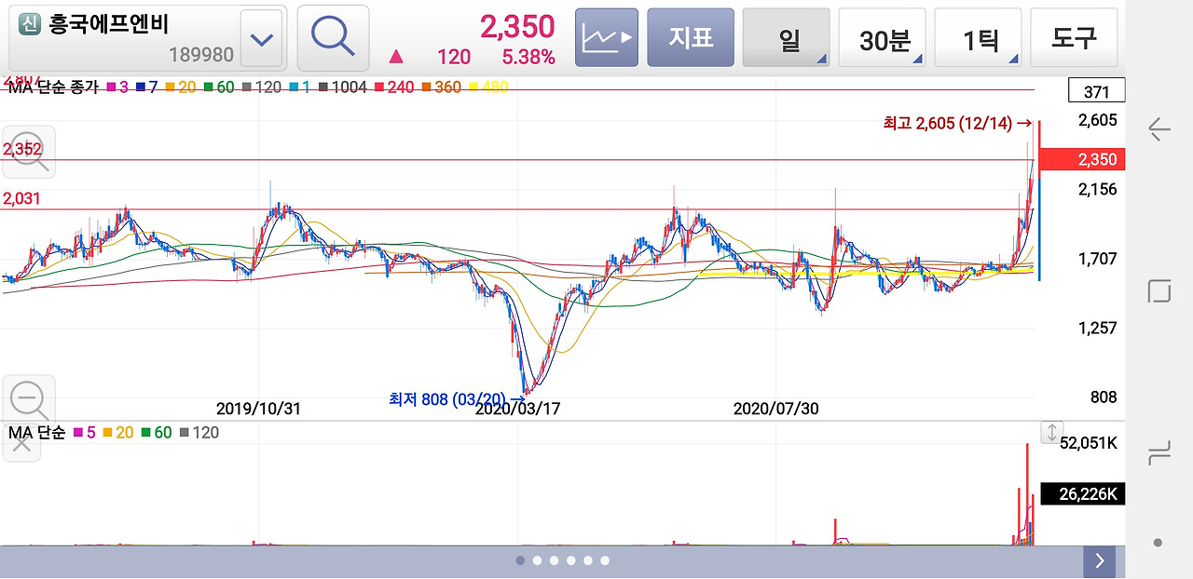
Task: Click the 2,031 horizontal line label
Action: pyautogui.click(x=22, y=198)
